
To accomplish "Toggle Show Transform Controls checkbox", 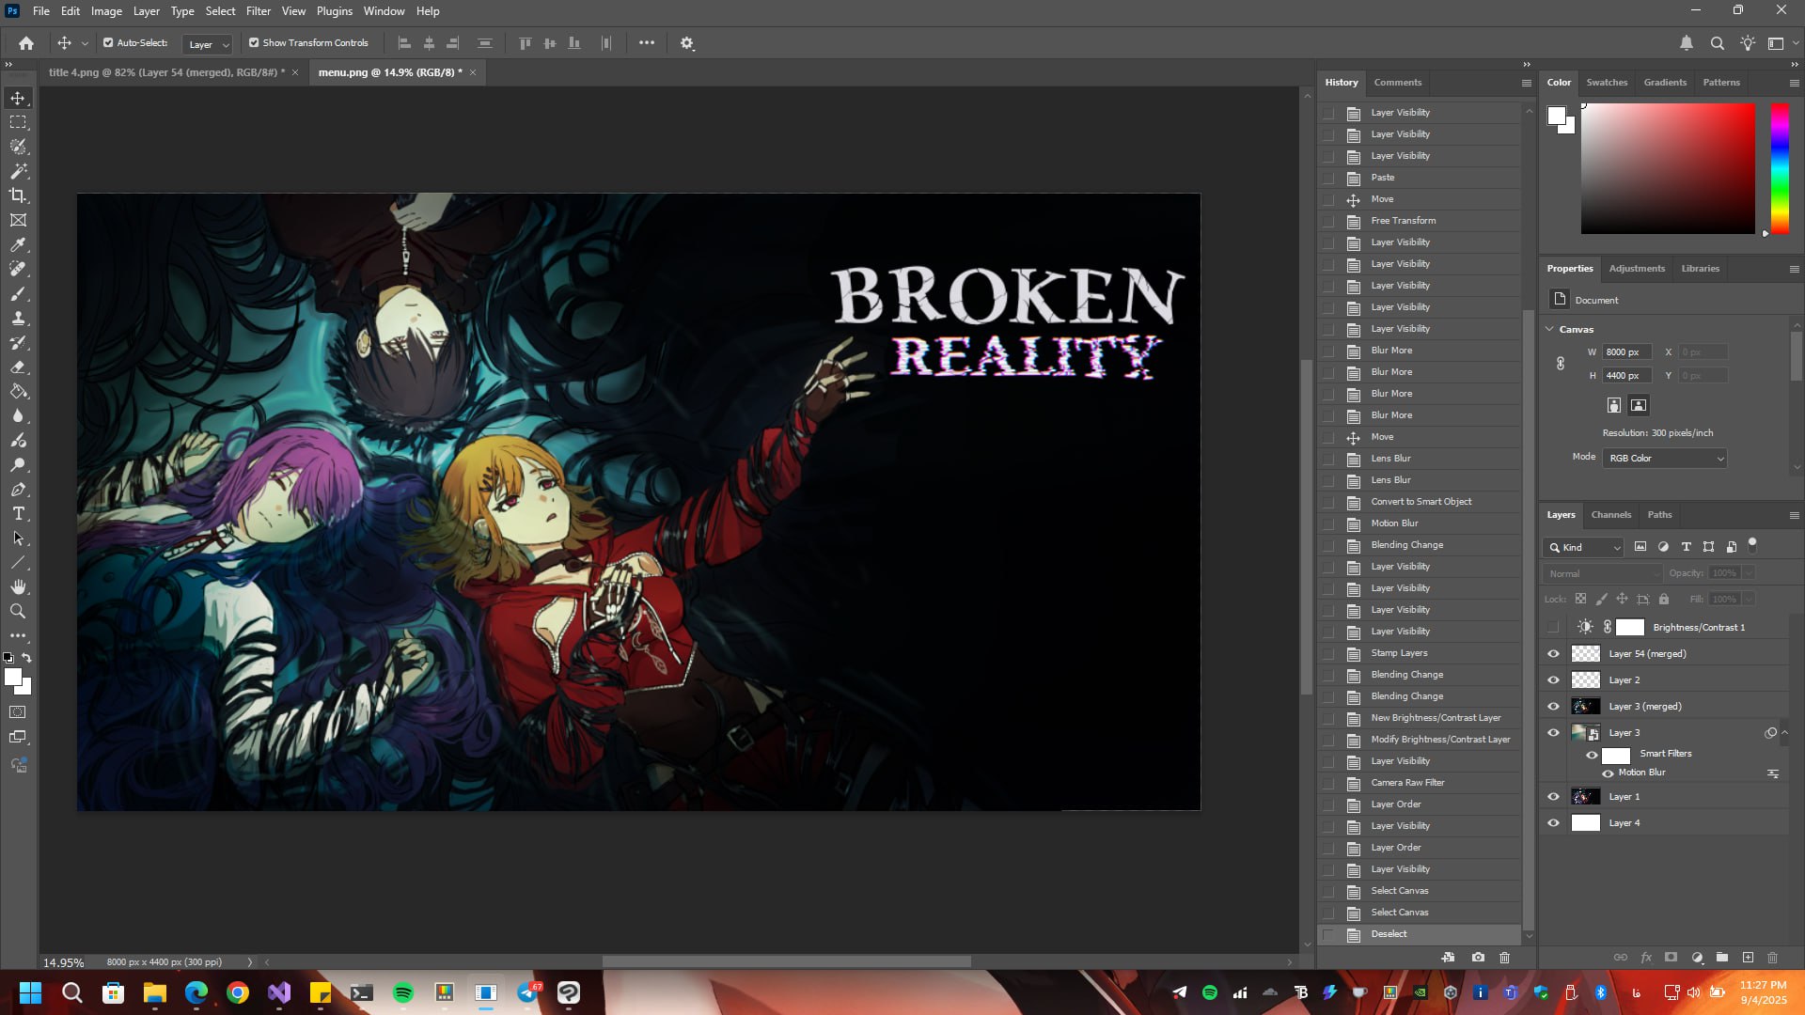I will click(x=254, y=43).
